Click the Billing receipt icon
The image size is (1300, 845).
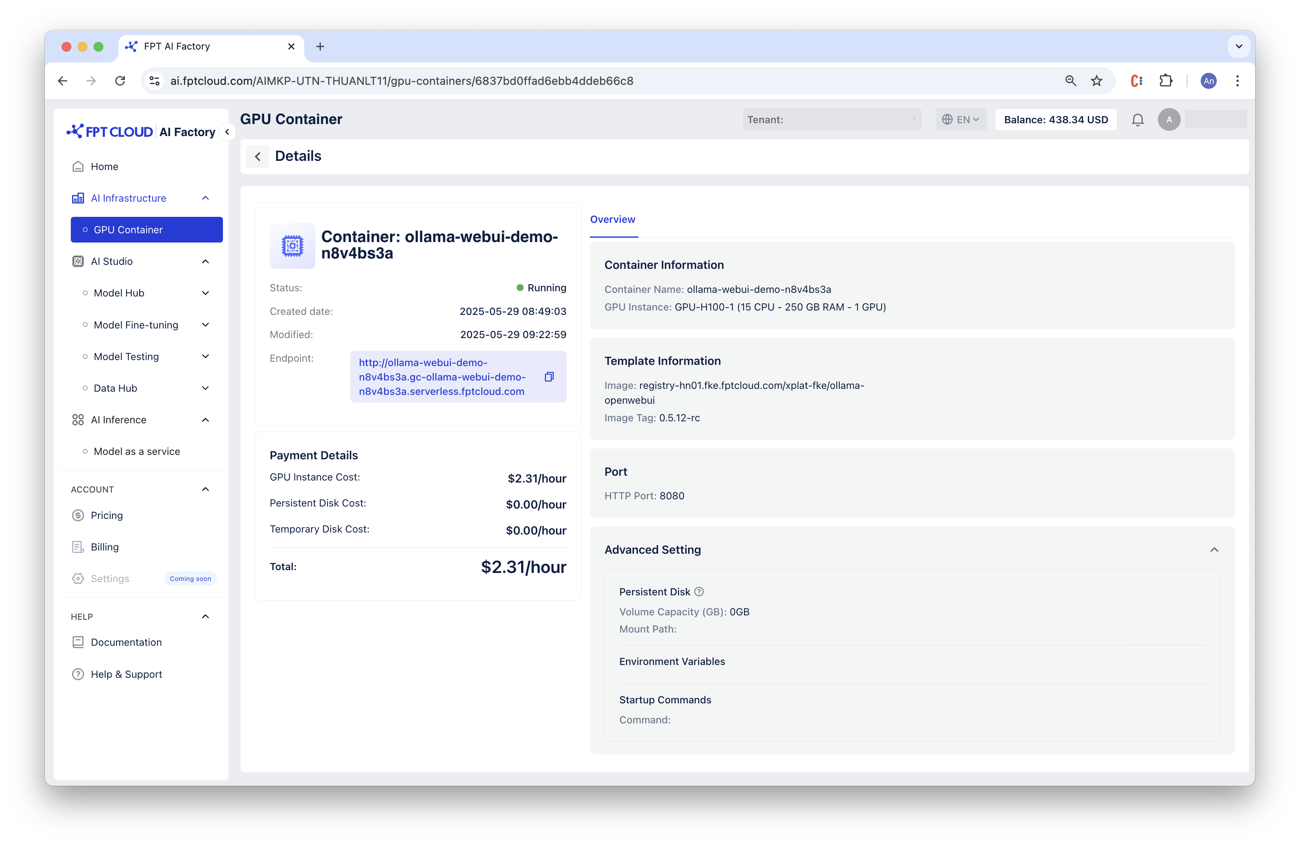coord(78,547)
